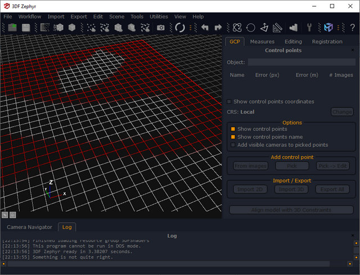Open the Utilities menu
The height and width of the screenshot is (275, 360).
(159, 17)
